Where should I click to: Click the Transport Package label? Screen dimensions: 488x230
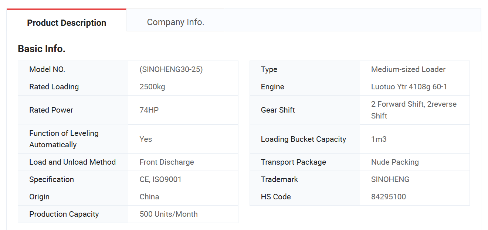pyautogui.click(x=293, y=162)
